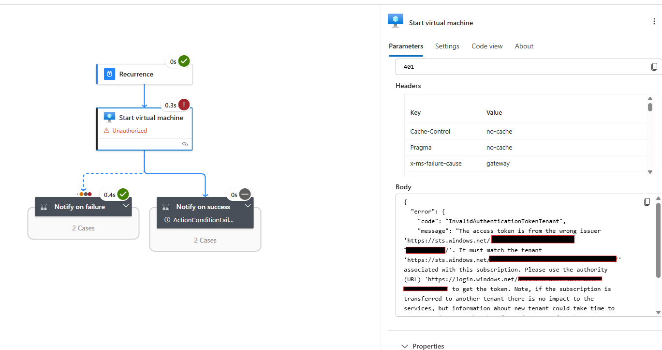This screenshot has width=662, height=350.
Task: Click the virtual machine icon in panel header
Action: (396, 21)
